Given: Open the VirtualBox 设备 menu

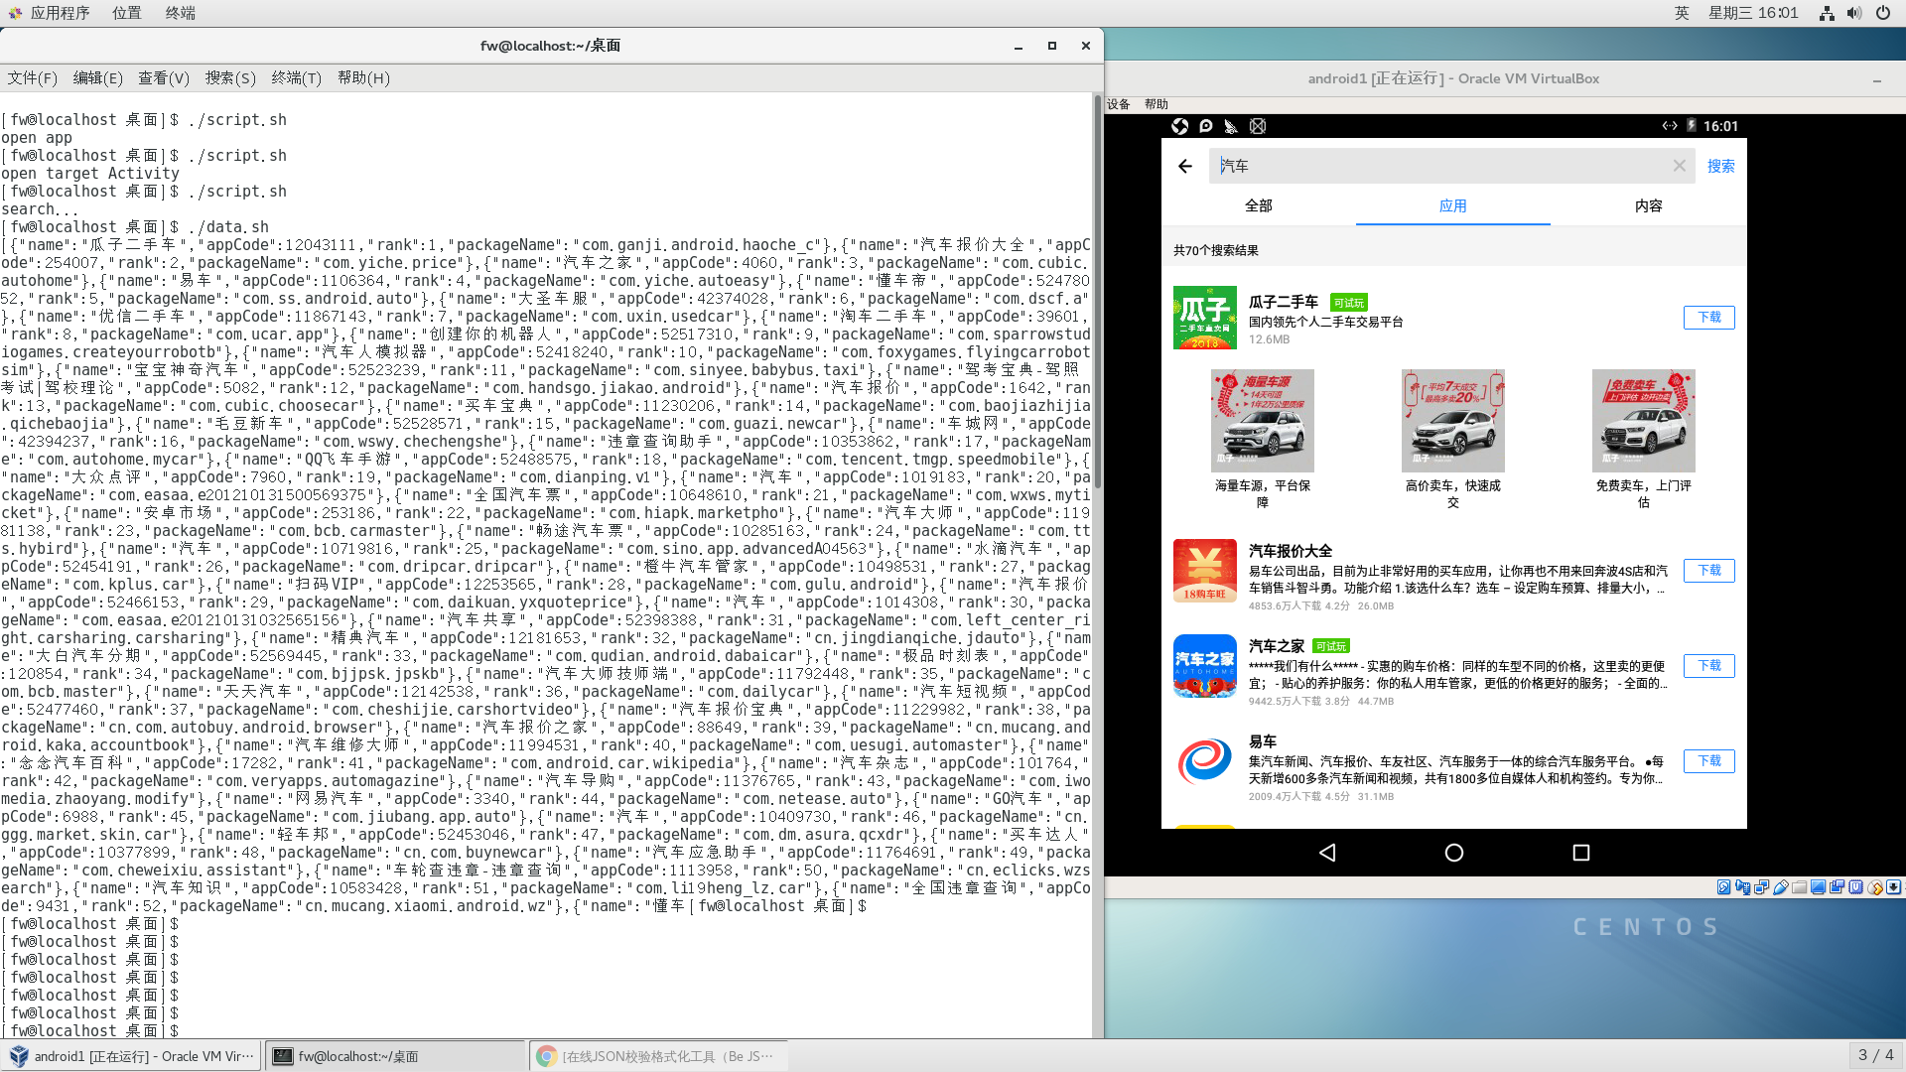Looking at the screenshot, I should [1119, 104].
